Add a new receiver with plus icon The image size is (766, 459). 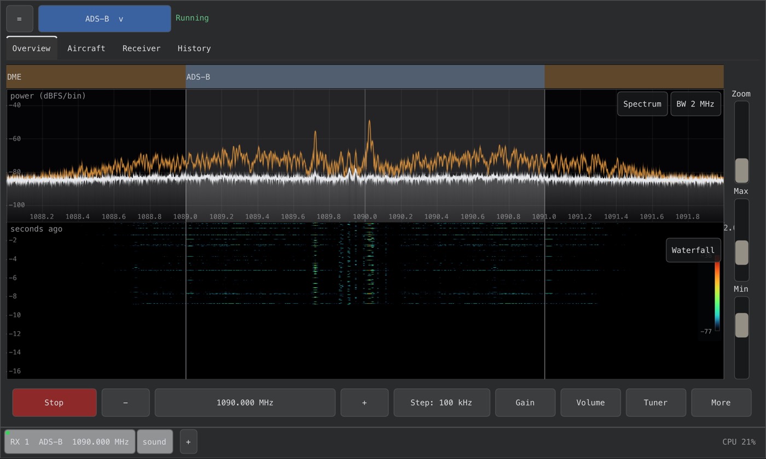pos(188,442)
